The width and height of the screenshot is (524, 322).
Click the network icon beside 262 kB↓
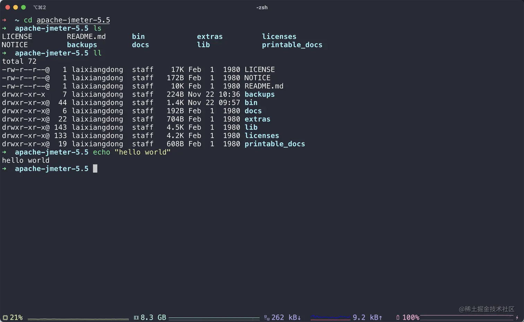click(267, 318)
